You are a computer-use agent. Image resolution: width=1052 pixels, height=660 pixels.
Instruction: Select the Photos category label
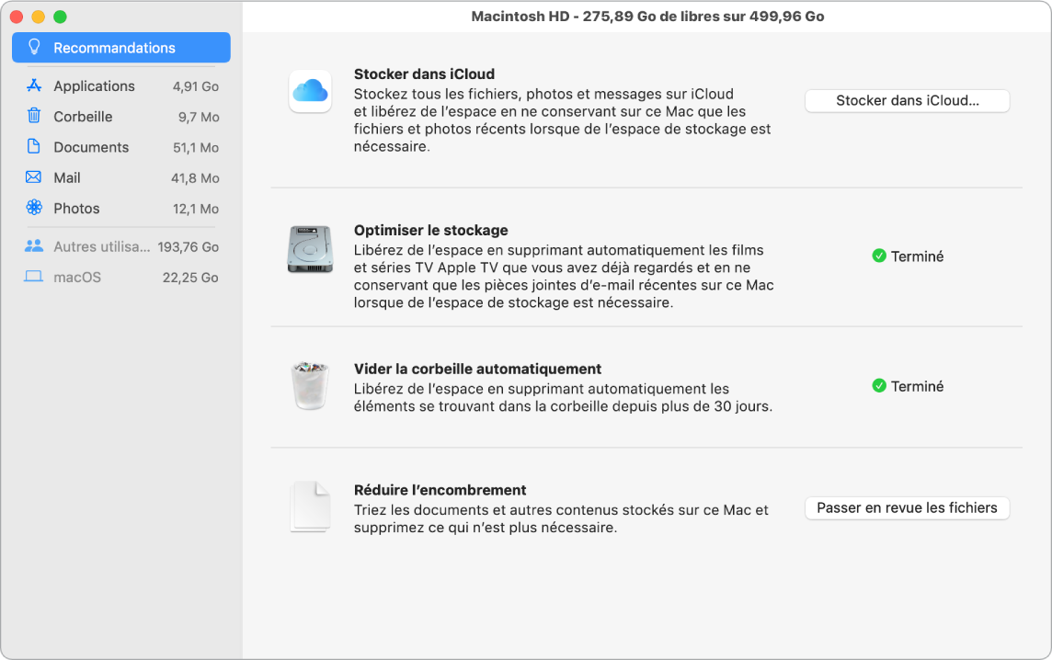(76, 209)
